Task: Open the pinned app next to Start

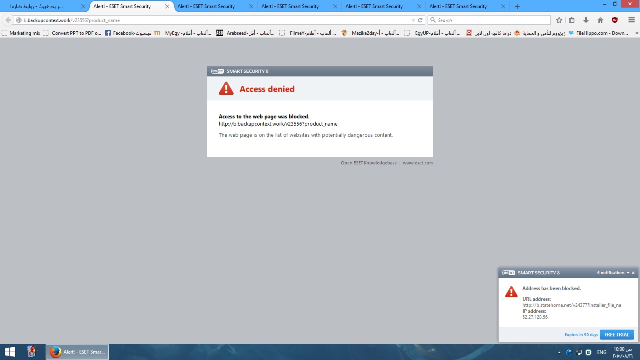Action: pos(32,352)
